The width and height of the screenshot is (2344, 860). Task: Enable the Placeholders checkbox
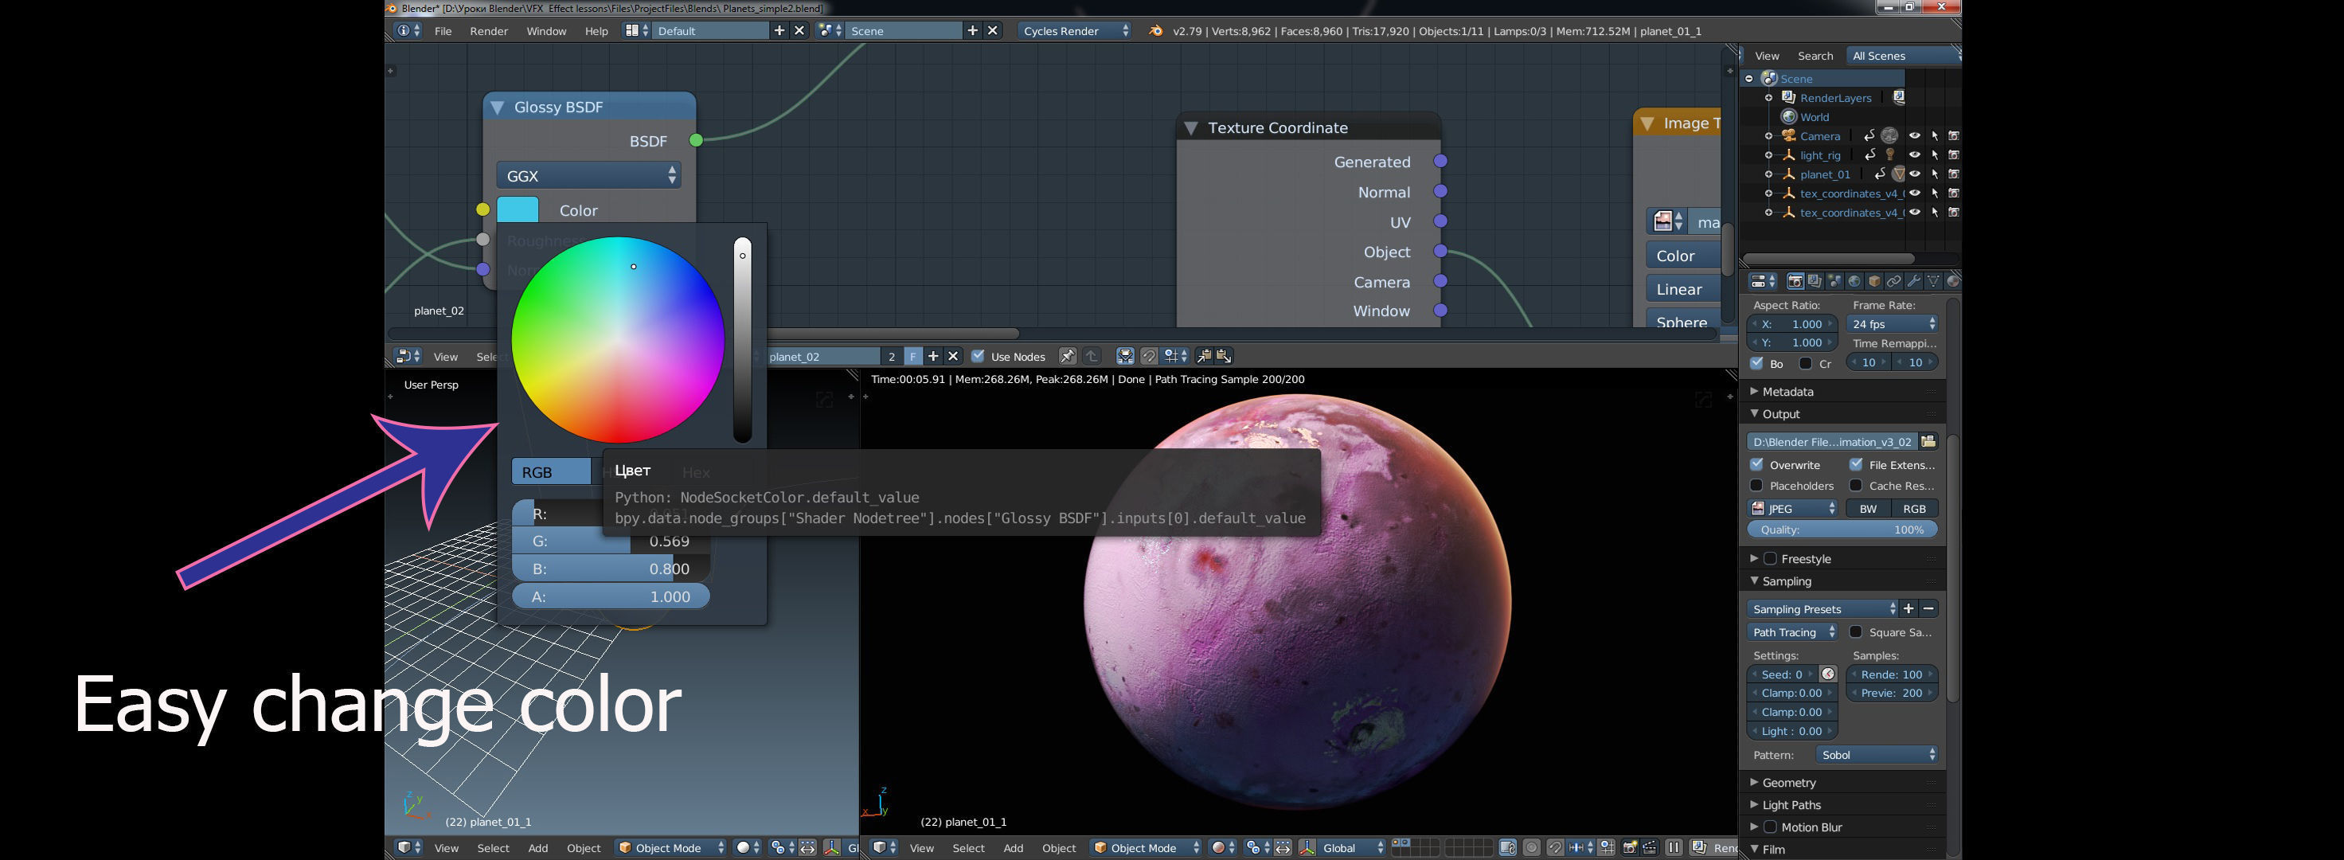pyautogui.click(x=1757, y=485)
